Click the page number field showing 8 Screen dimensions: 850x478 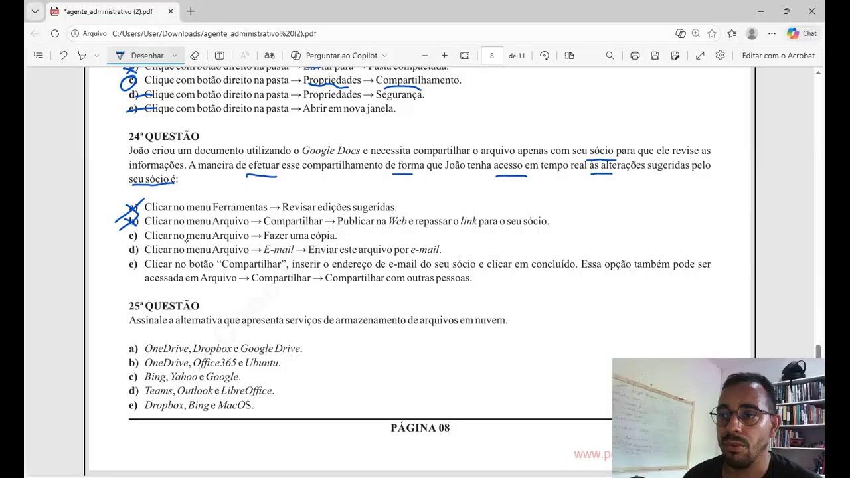(x=492, y=56)
